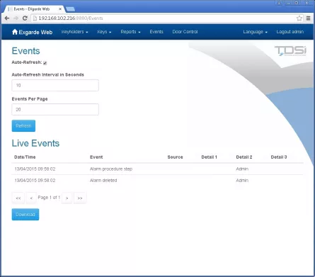Click the Detail 1 column header

click(209, 157)
